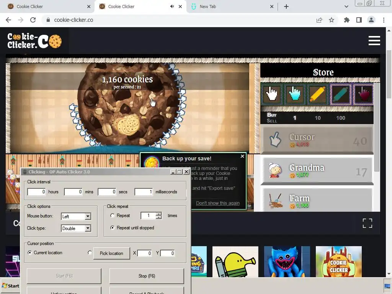Screen dimensions: 392x294
Task: Bookmark this page with the star icon
Action: [x=332, y=20]
